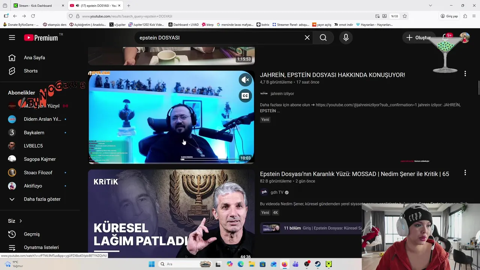Unmute the Jahrein video preview
The width and height of the screenshot is (480, 270).
[x=245, y=80]
